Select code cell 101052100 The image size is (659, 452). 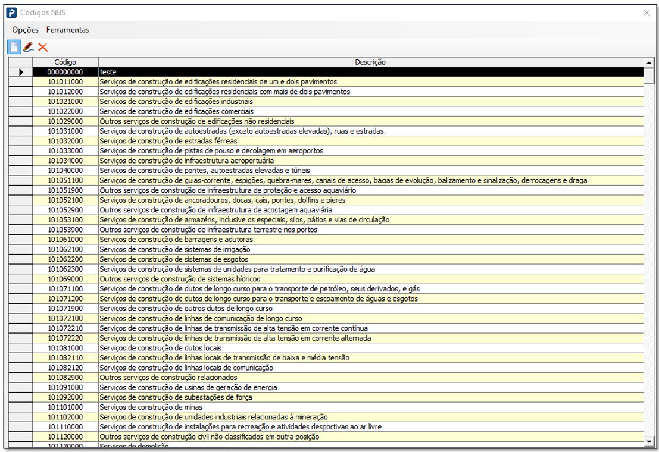point(65,200)
